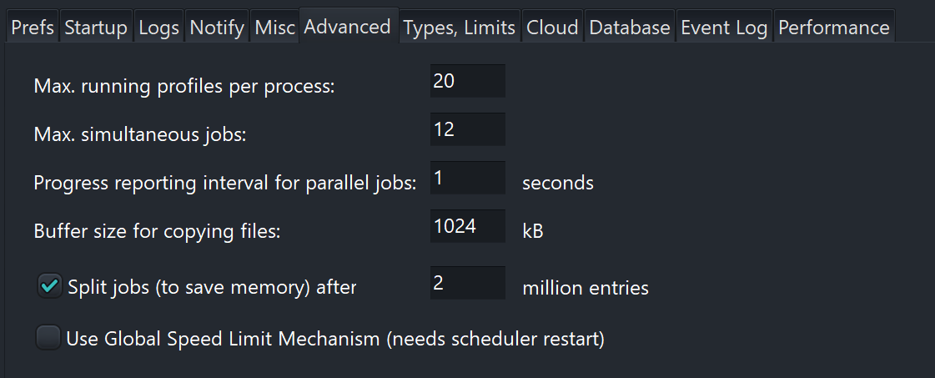Viewport: 935px width, 378px height.
Task: Click the Split jobs after label text
Action: coord(212,288)
